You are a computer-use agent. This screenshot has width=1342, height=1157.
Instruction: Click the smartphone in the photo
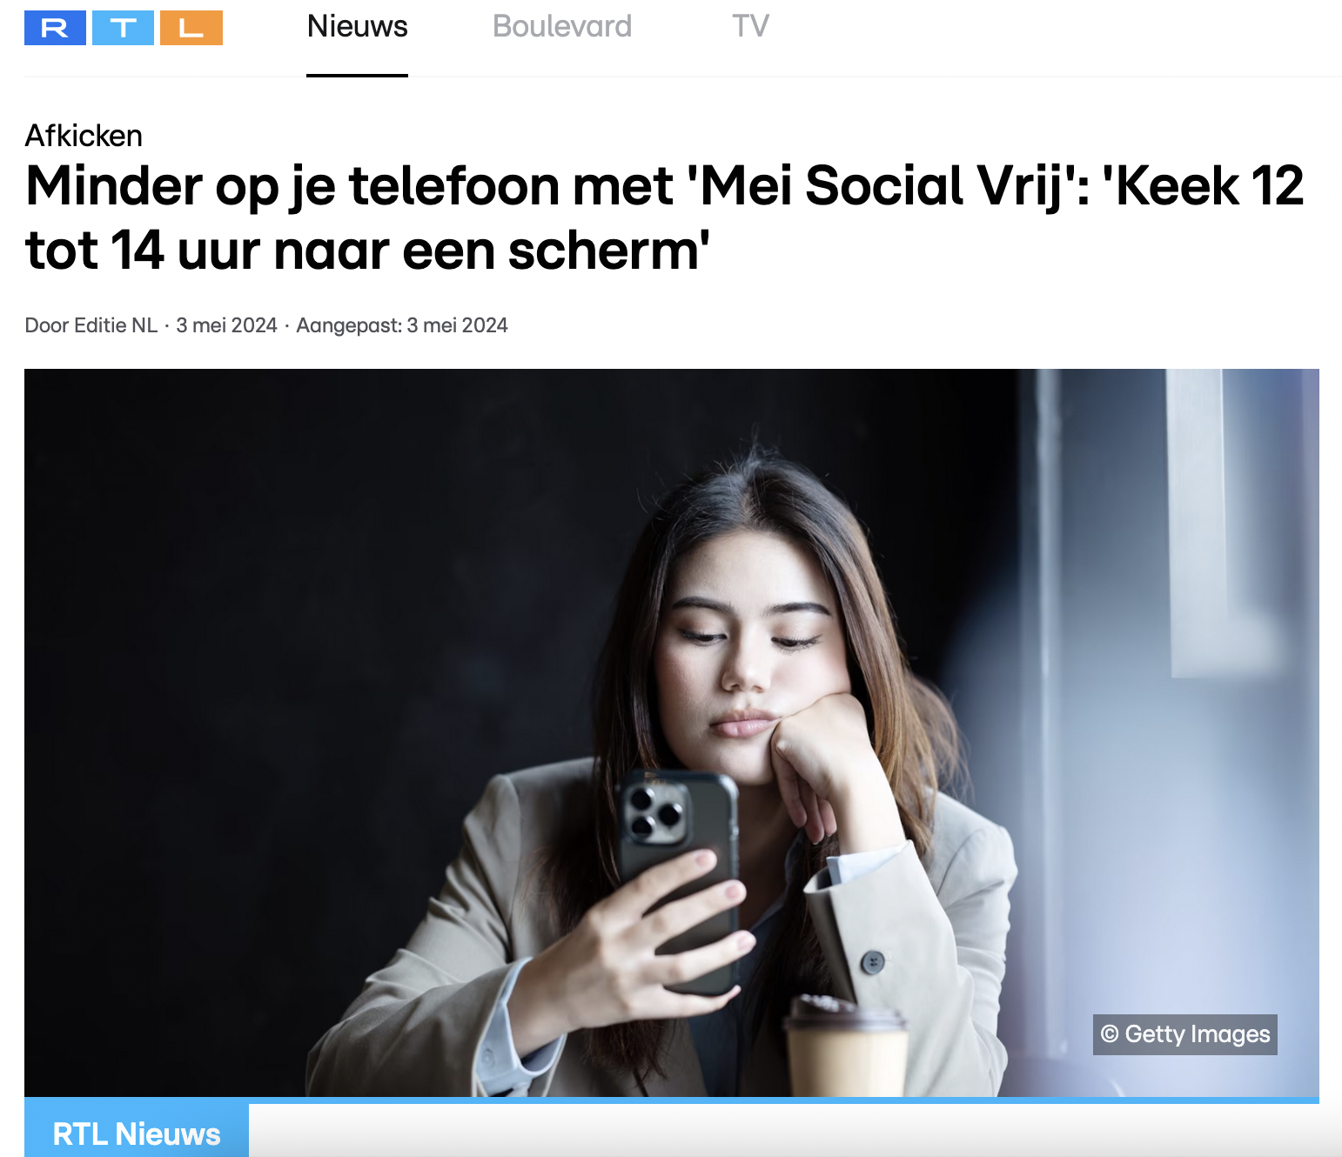coord(679,879)
